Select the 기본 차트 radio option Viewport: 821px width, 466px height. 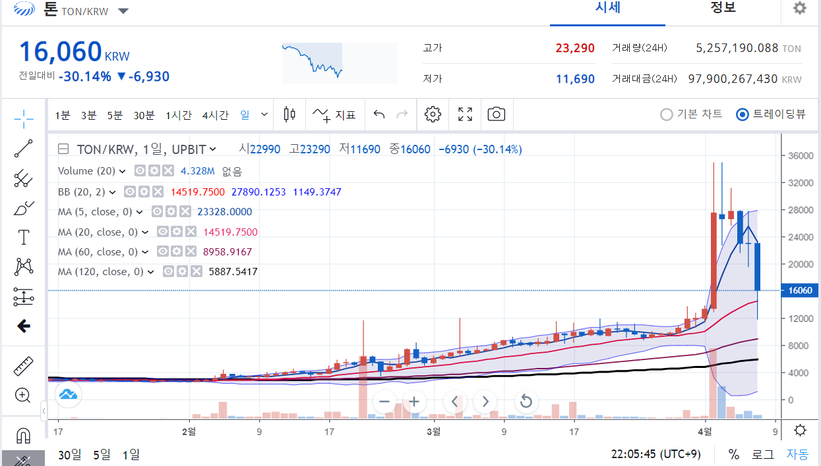(691, 114)
